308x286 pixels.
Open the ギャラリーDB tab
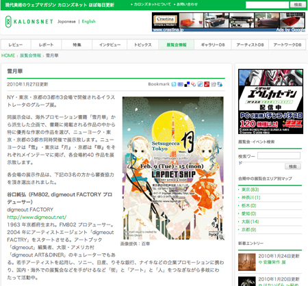click(213, 44)
